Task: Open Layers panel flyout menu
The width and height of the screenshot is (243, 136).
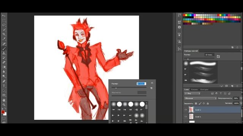Action: [241, 90]
